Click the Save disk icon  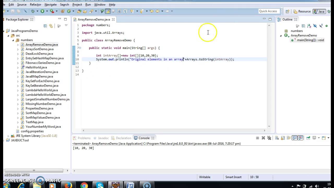12,11
